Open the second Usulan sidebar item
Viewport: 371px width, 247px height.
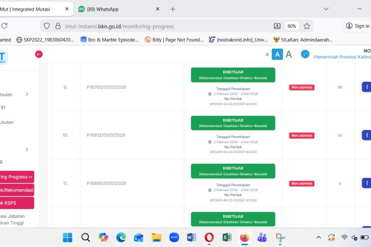pyautogui.click(x=6, y=122)
